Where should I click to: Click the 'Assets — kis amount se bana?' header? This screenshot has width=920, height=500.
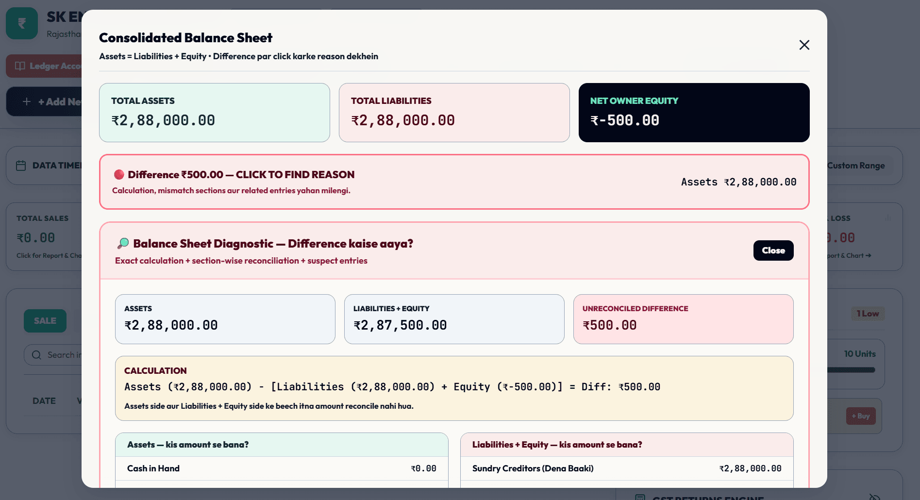point(282,445)
